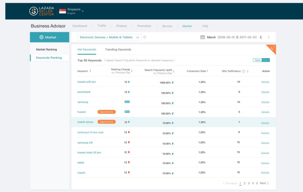303x192 pixels.
Task: Click the help icon beside category dropdown
Action: (145, 37)
